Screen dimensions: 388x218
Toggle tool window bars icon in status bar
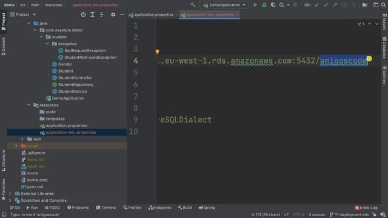[x=4, y=214]
